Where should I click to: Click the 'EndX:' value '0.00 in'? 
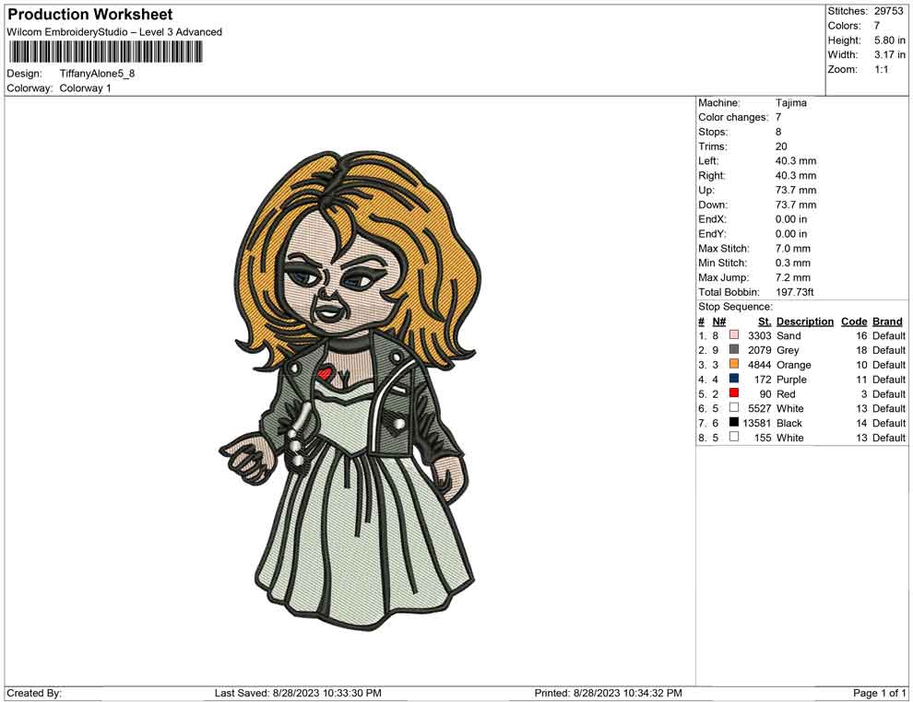click(x=791, y=219)
